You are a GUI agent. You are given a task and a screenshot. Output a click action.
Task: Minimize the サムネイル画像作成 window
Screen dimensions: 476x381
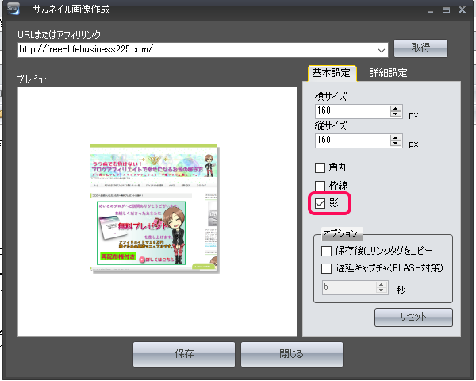pos(429,10)
